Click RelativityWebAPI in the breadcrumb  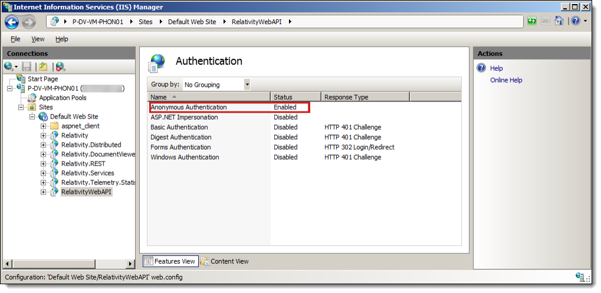tap(257, 22)
